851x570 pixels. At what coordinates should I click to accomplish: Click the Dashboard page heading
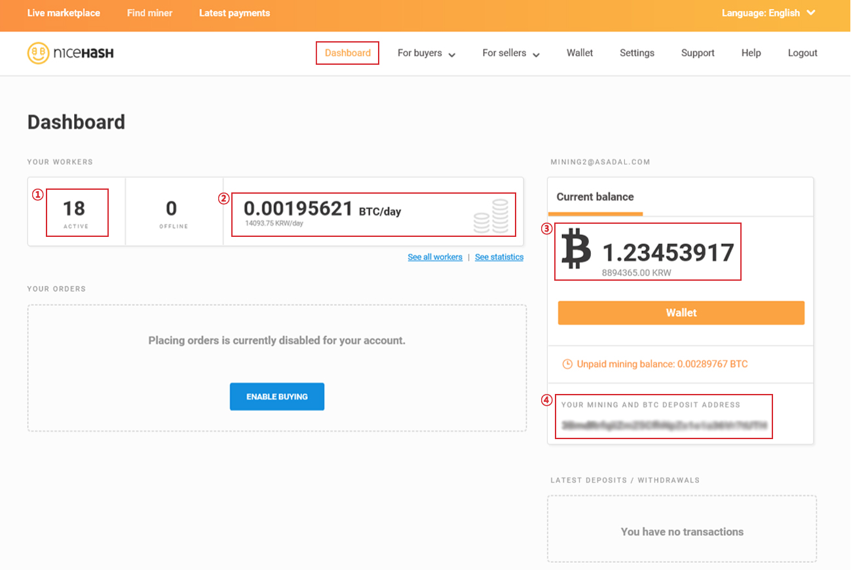tap(76, 122)
